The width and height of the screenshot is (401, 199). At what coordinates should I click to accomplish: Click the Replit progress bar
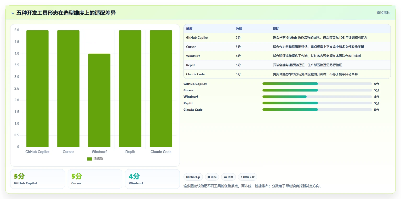tap(317, 103)
